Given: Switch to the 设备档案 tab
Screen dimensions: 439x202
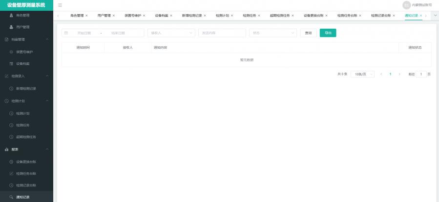Looking at the screenshot, I should click(161, 16).
